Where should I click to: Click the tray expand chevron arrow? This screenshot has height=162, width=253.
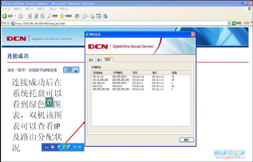coord(59,147)
